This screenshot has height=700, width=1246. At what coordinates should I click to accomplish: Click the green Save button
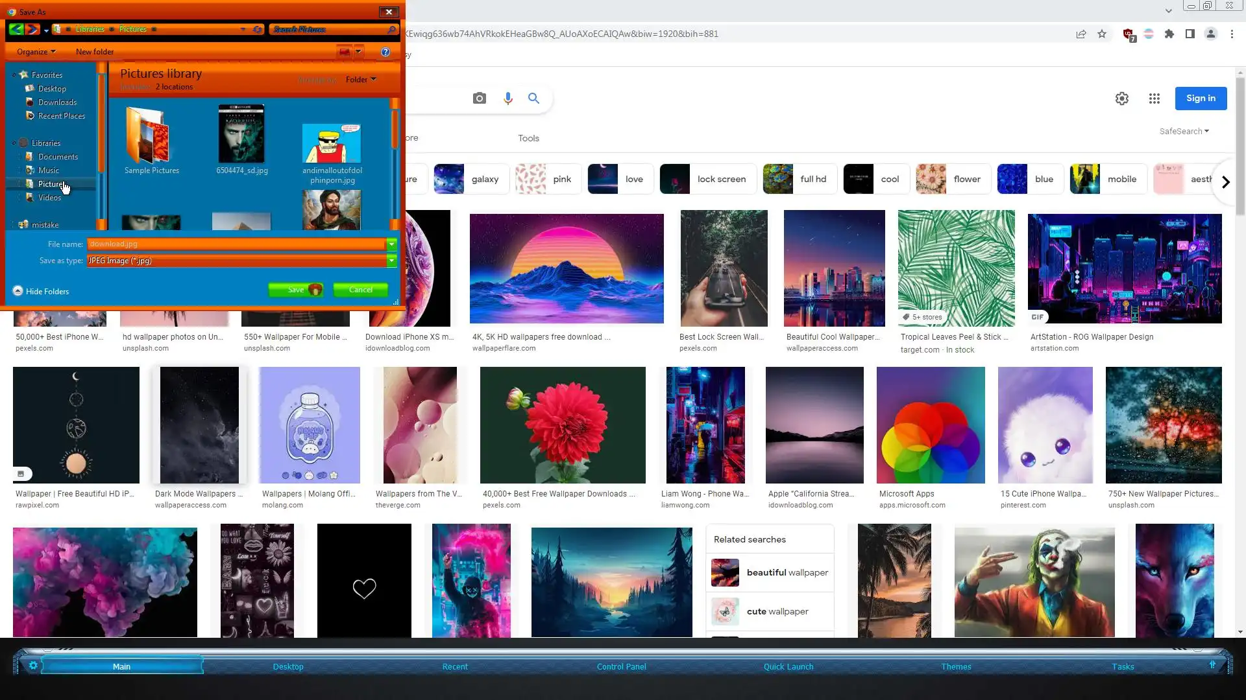pos(296,290)
